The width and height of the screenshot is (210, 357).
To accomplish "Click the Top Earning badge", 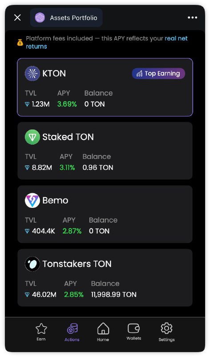I will (158, 74).
